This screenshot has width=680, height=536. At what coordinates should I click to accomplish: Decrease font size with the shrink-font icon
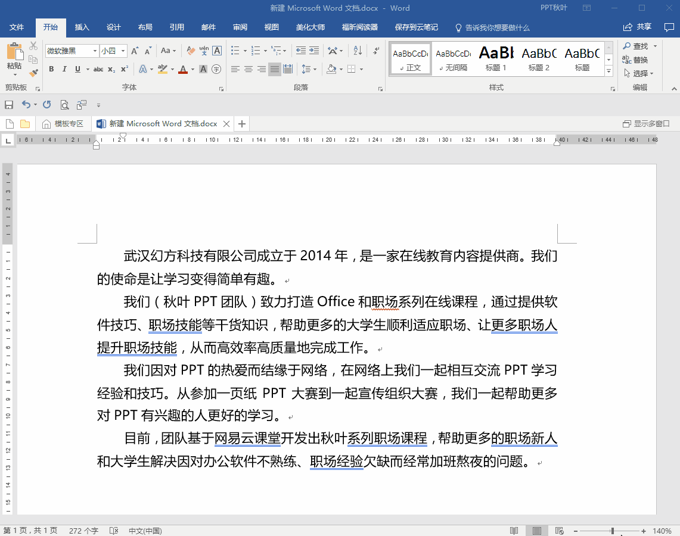[x=148, y=51]
